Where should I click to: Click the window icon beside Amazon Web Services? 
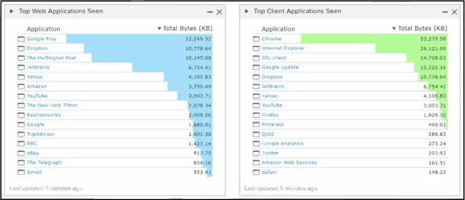coord(256,163)
